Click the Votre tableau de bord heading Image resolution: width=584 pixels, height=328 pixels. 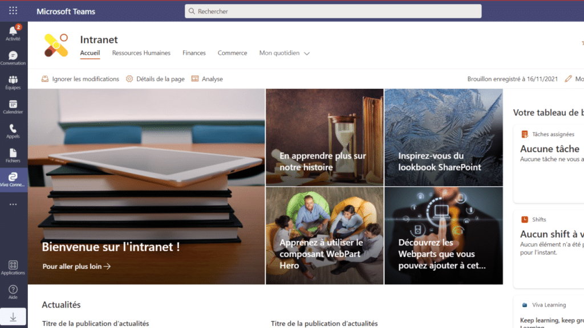click(x=548, y=113)
